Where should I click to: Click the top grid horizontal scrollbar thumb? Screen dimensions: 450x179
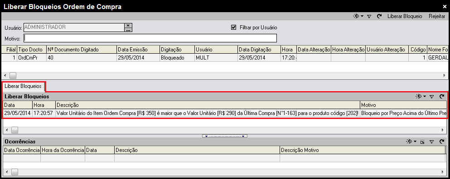13,75
